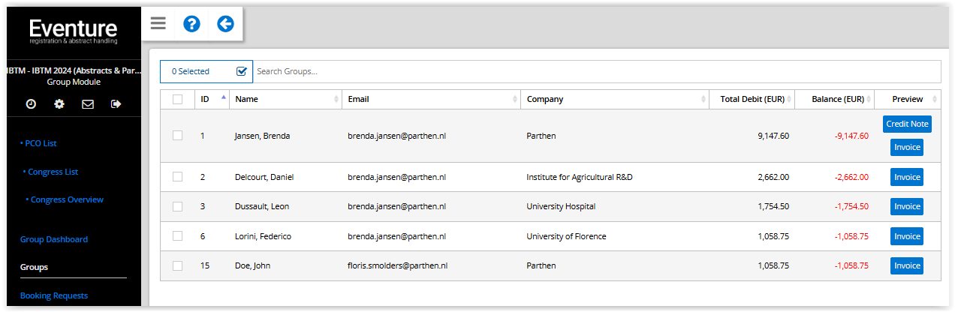Click the Credit Note button for Jansen

coord(907,124)
